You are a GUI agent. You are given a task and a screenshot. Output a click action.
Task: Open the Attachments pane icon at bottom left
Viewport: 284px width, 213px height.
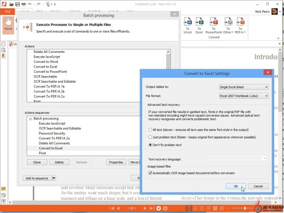pos(3,195)
